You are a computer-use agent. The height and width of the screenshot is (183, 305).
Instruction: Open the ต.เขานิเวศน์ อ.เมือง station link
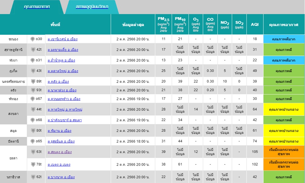point(63,39)
